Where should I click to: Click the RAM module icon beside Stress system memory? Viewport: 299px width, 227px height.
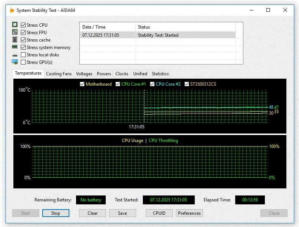15,47
